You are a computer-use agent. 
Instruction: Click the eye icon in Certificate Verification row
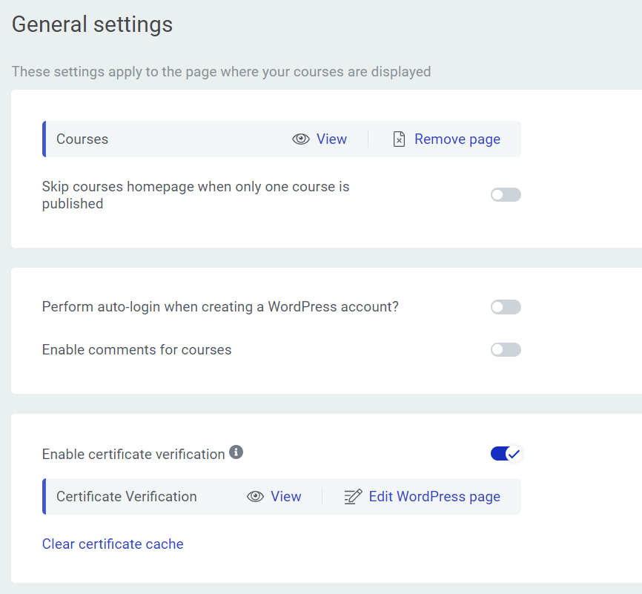(x=255, y=497)
